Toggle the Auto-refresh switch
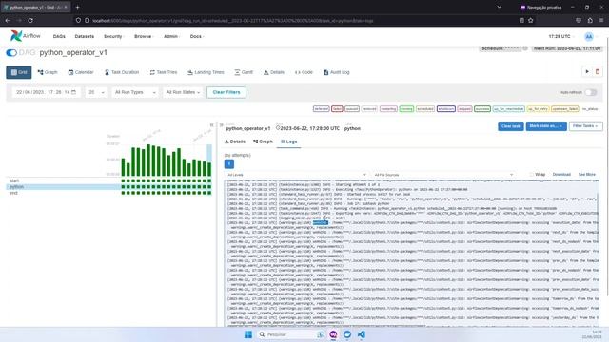The width and height of the screenshot is (609, 342). pos(591,92)
